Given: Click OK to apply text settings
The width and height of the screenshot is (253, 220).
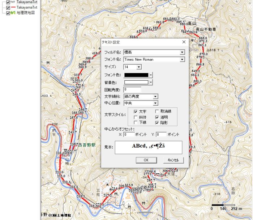Looking at the screenshot, I should [x=146, y=160].
